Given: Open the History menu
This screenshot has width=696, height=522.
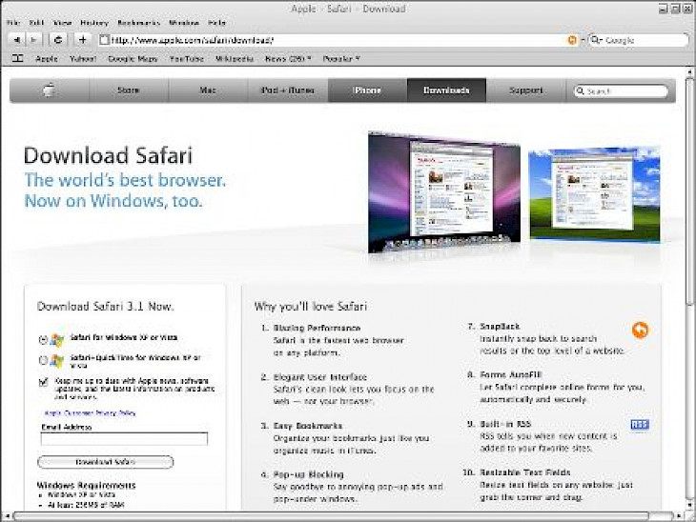Looking at the screenshot, I should (94, 23).
